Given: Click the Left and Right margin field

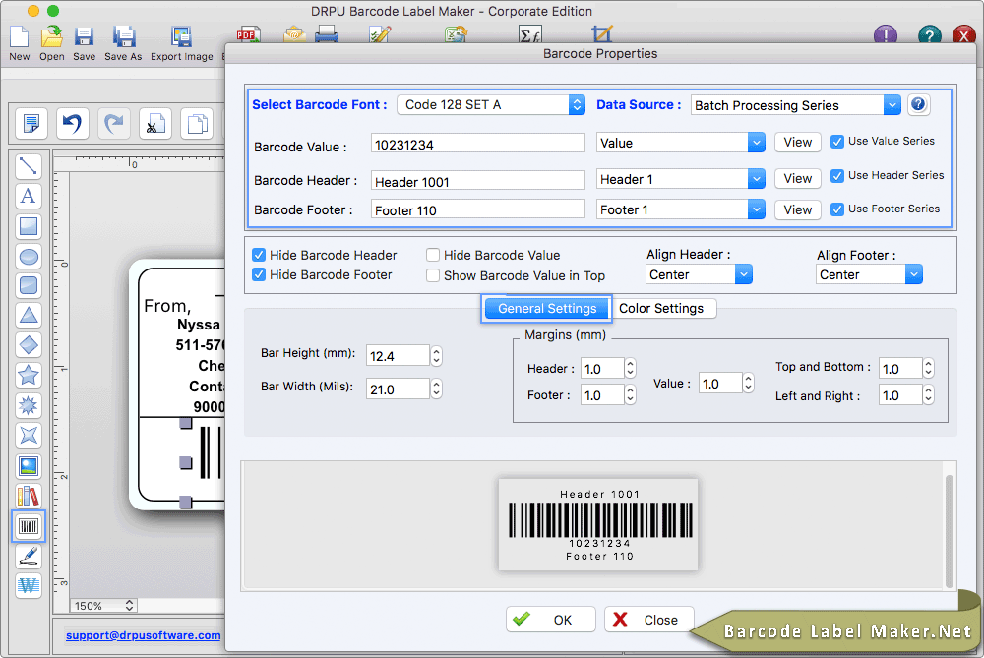Looking at the screenshot, I should coord(900,395).
